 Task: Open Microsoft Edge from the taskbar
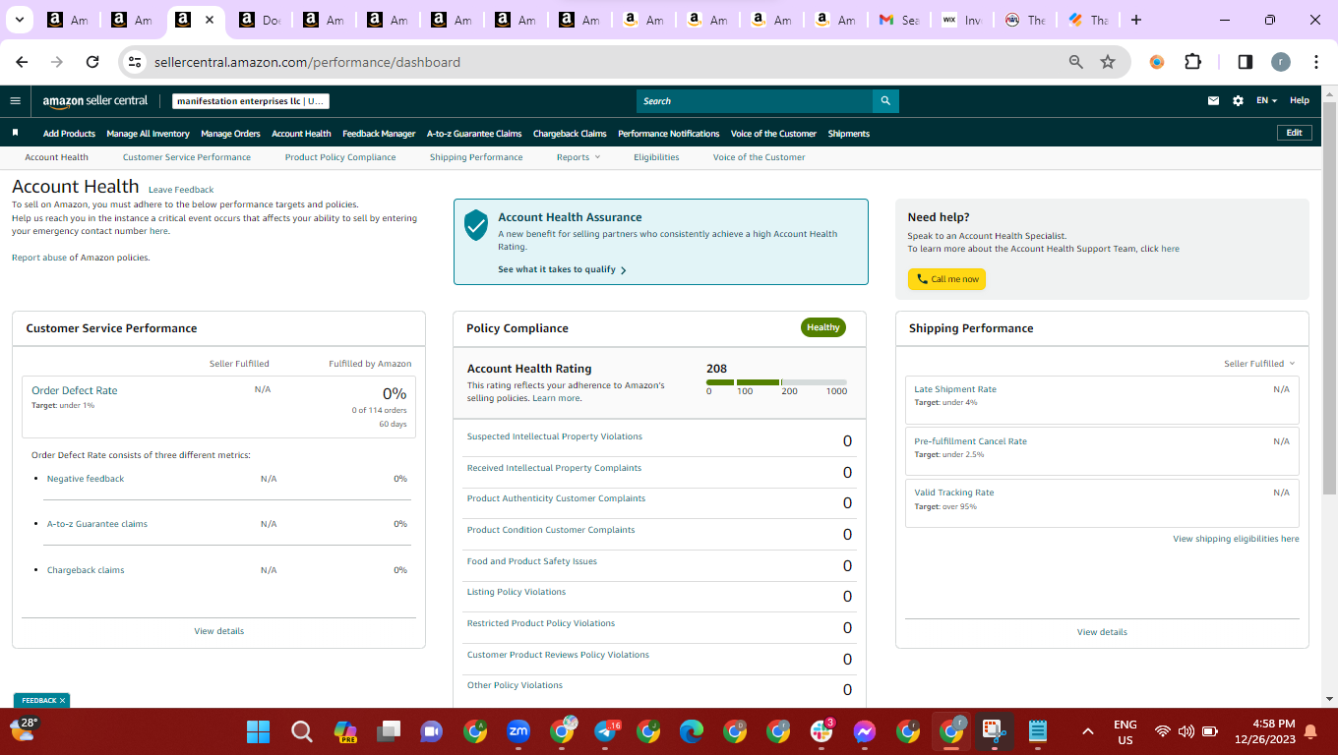[692, 731]
